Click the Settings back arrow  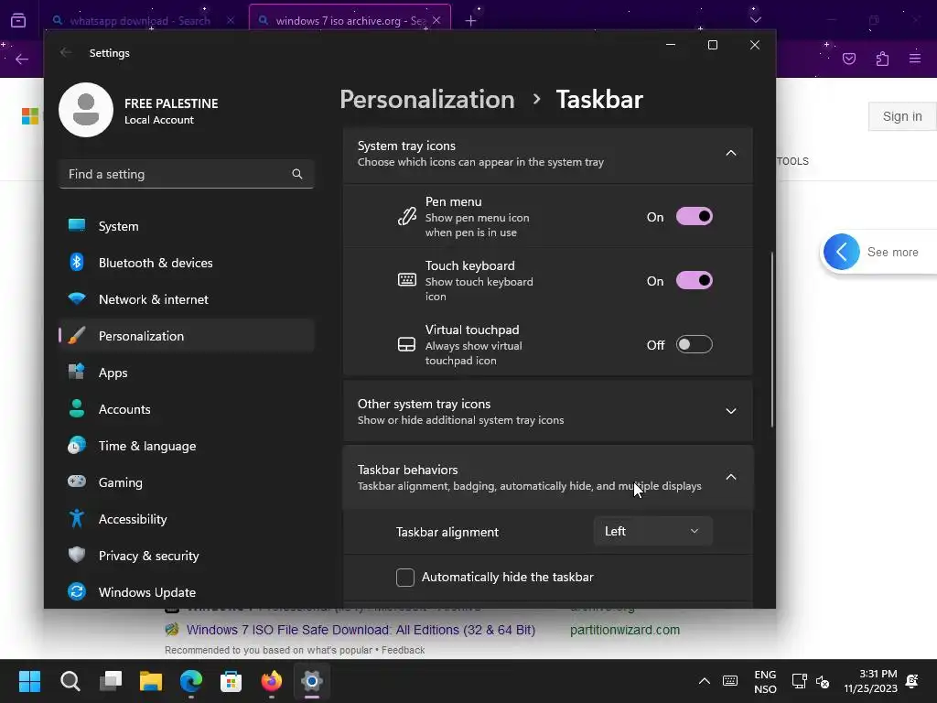click(66, 52)
